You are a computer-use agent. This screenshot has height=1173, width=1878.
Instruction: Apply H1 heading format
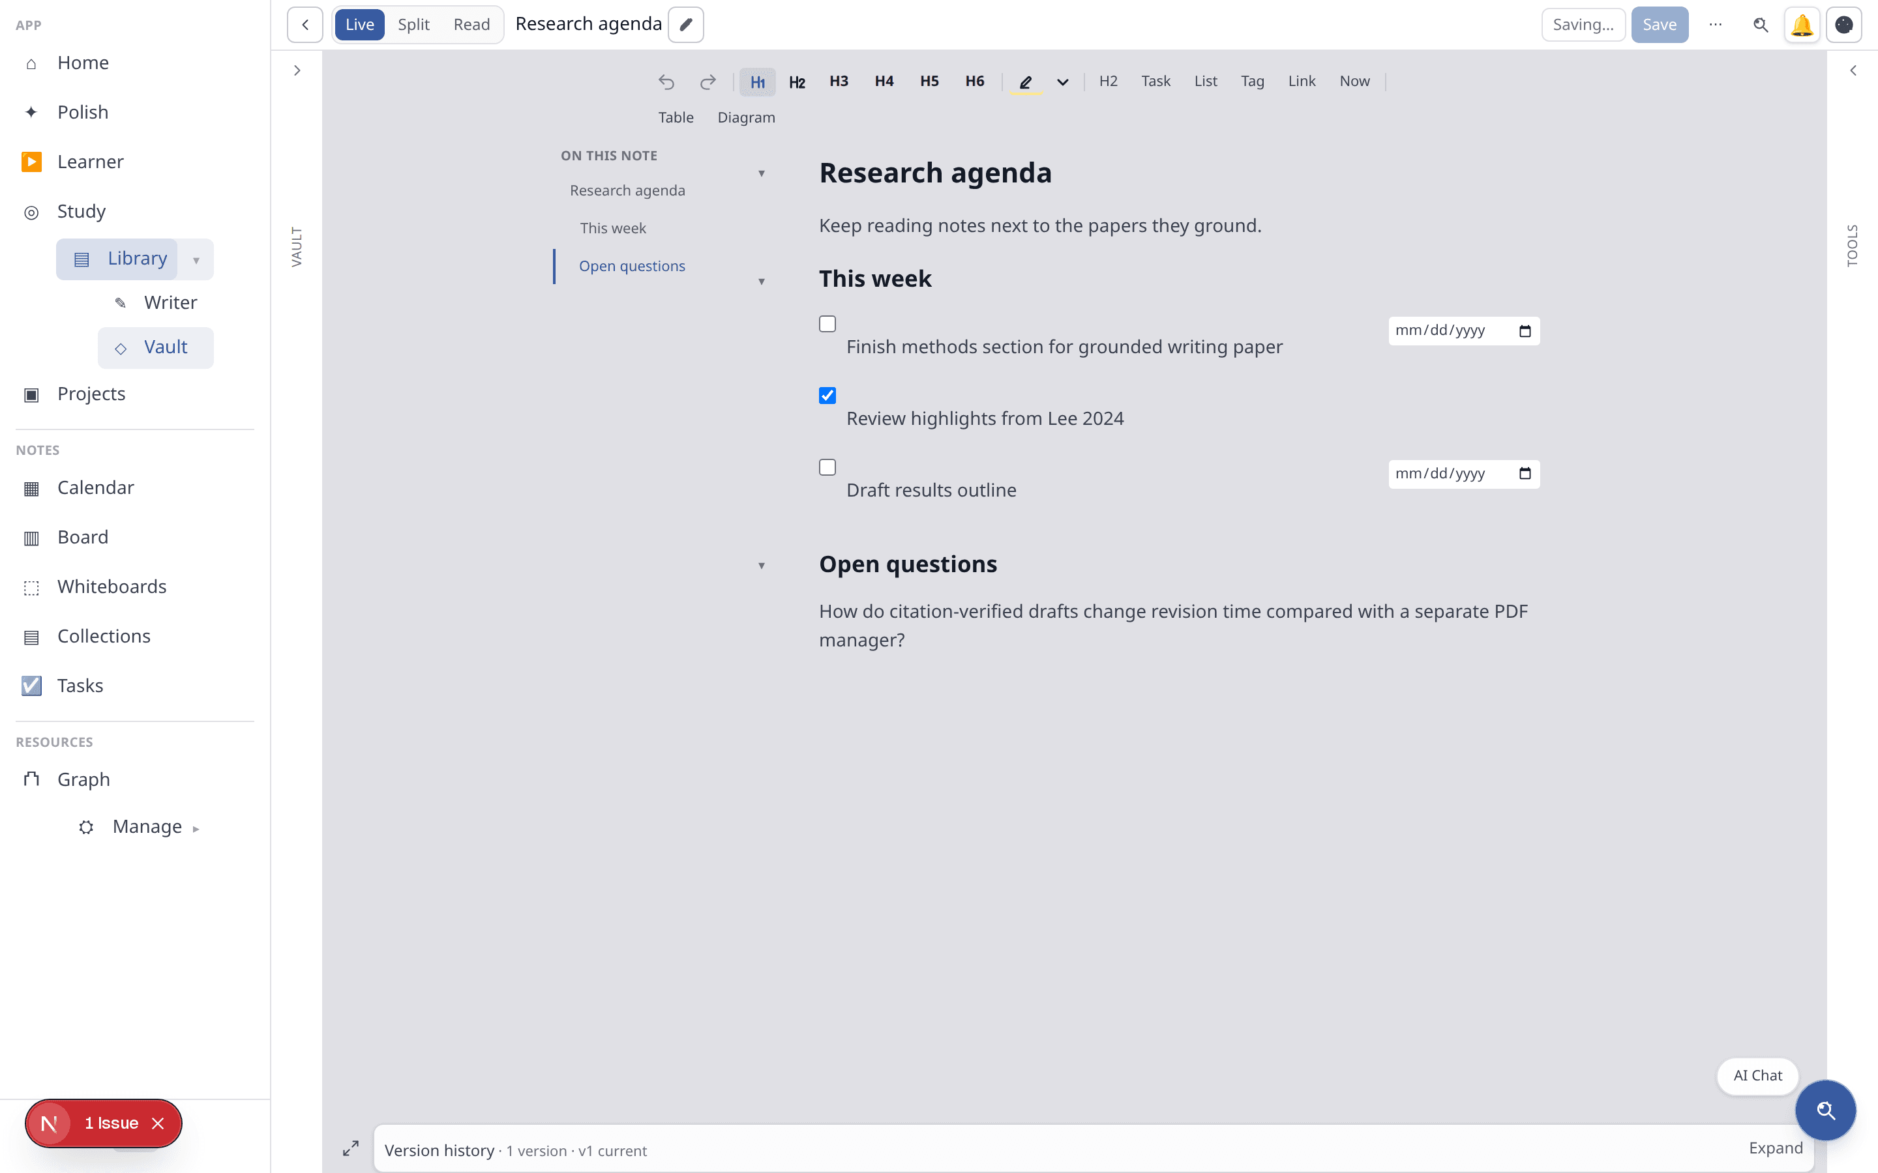click(x=758, y=81)
